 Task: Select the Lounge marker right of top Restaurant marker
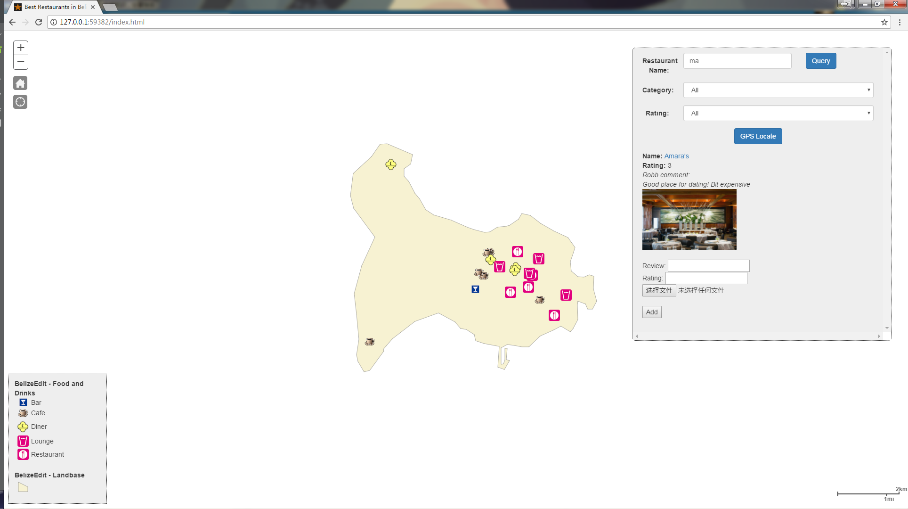click(539, 259)
